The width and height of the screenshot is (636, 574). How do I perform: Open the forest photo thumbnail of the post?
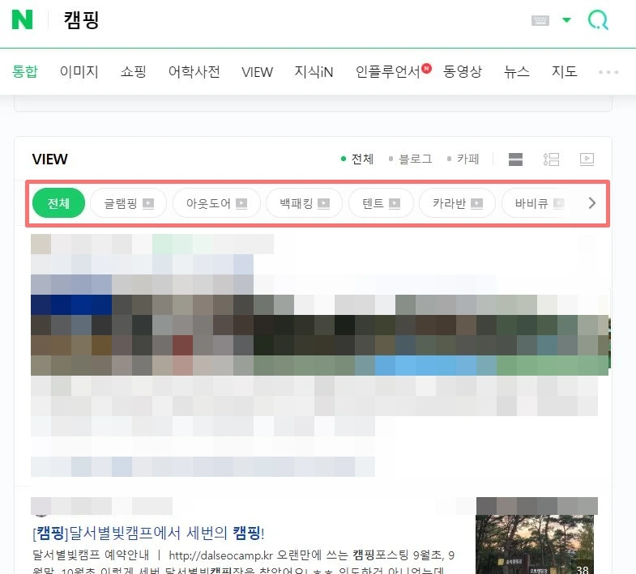pyautogui.click(x=535, y=544)
